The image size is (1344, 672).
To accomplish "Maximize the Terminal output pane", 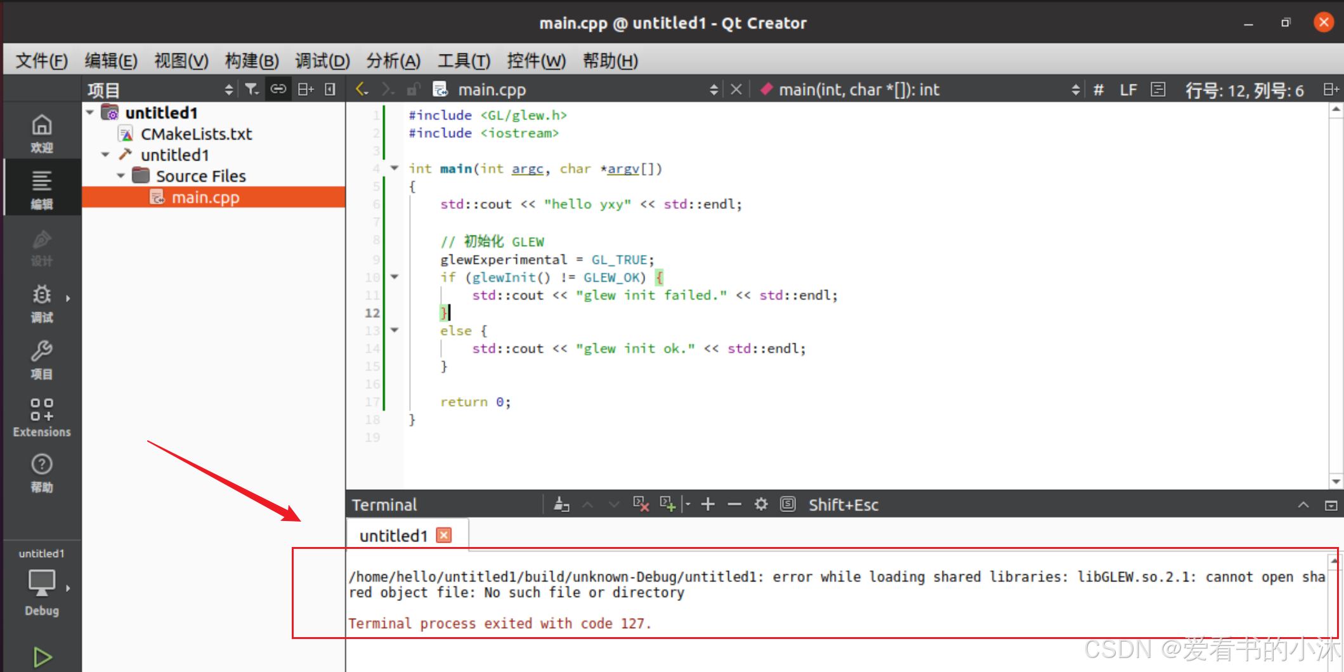I will tap(1303, 505).
